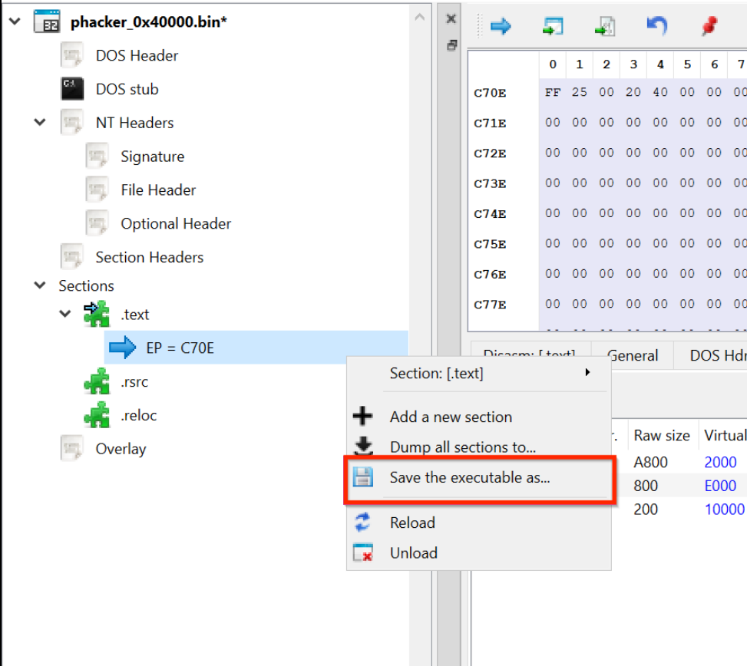This screenshot has width=747, height=666.
Task: Select File Header tree item
Action: [x=158, y=190]
